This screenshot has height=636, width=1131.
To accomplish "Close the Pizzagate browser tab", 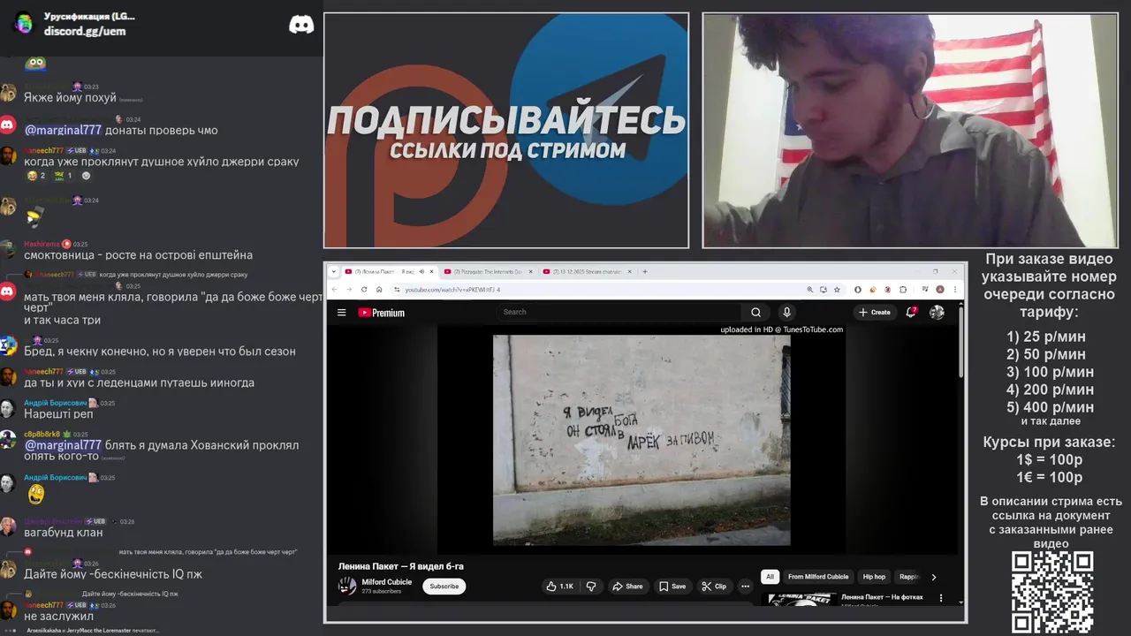I will tap(531, 271).
